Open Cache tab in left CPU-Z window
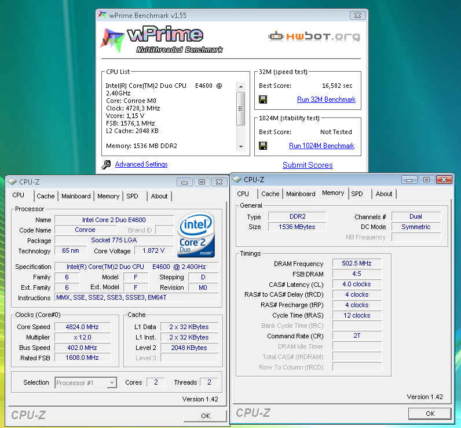The image size is (461, 428). pyautogui.click(x=46, y=196)
